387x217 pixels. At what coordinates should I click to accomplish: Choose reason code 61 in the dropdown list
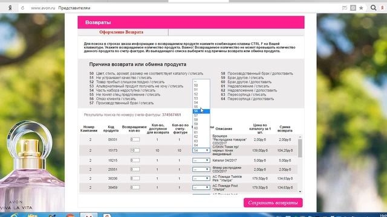201,133
